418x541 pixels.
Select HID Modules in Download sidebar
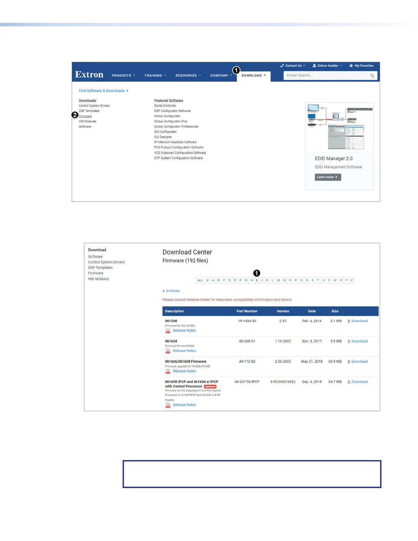pos(98,279)
